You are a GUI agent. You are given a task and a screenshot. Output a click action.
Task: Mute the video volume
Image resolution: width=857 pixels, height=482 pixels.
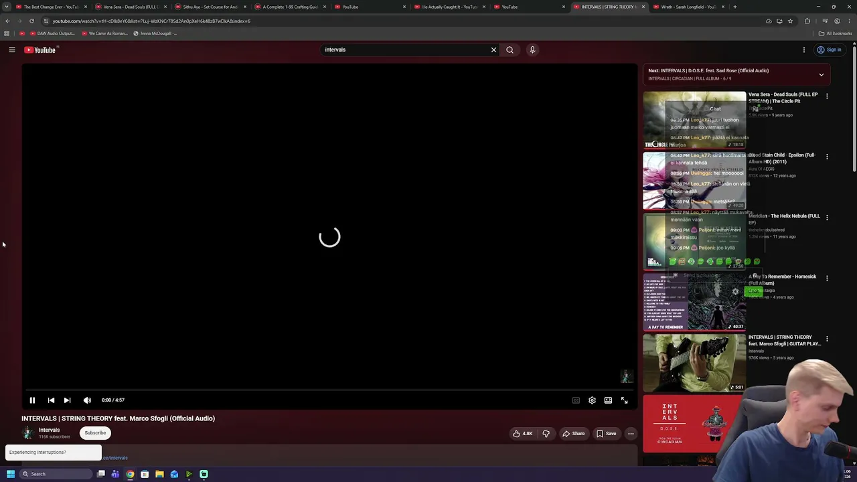(x=87, y=400)
